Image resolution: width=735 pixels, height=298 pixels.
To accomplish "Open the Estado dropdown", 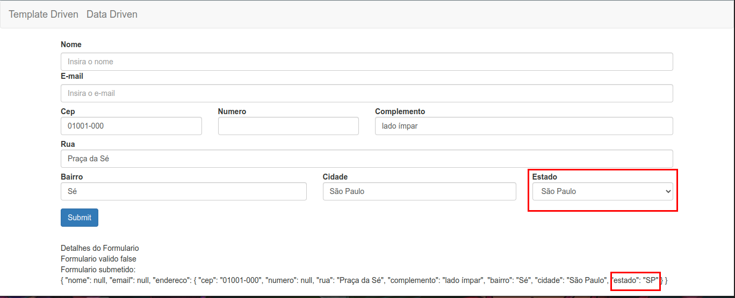I will click(x=603, y=191).
